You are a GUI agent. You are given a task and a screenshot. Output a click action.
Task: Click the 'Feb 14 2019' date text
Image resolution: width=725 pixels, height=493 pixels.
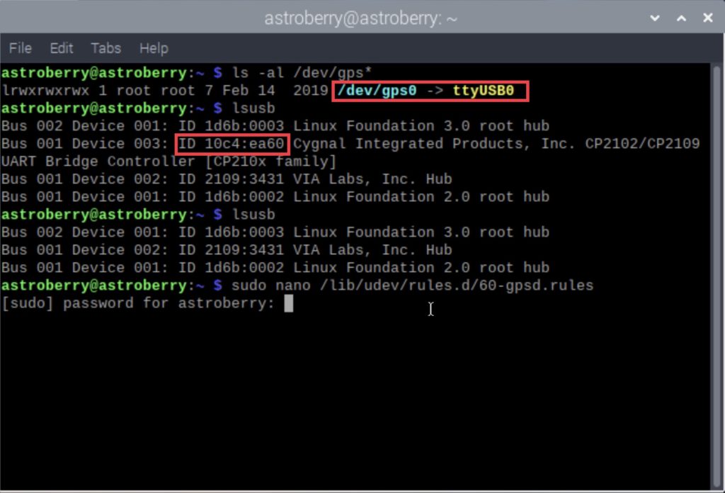pyautogui.click(x=275, y=90)
